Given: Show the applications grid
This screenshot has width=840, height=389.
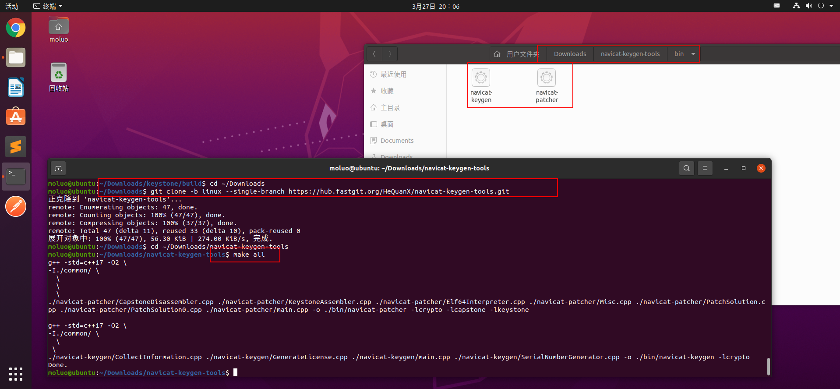Looking at the screenshot, I should pyautogui.click(x=16, y=374).
